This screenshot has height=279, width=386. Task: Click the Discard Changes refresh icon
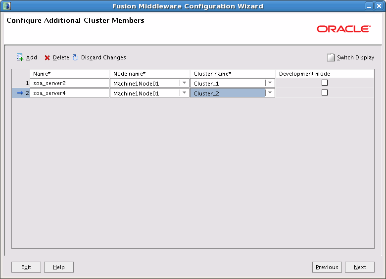[x=75, y=57]
